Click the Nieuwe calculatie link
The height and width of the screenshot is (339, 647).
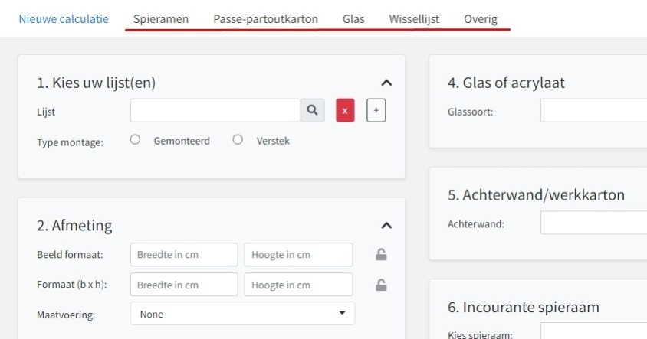64,19
